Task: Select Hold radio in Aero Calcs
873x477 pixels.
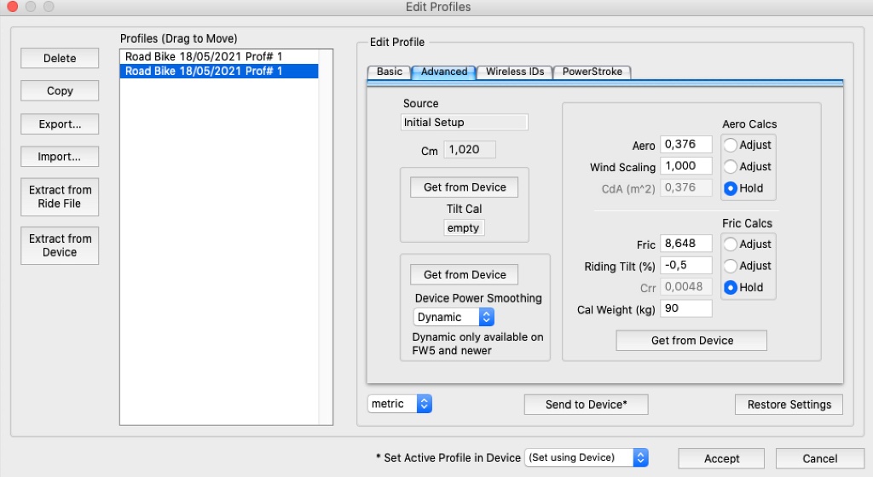Action: [x=731, y=188]
